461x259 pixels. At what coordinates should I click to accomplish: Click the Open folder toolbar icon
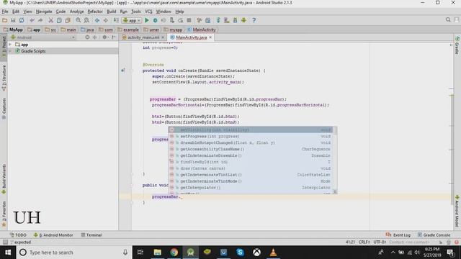pyautogui.click(x=5, y=20)
